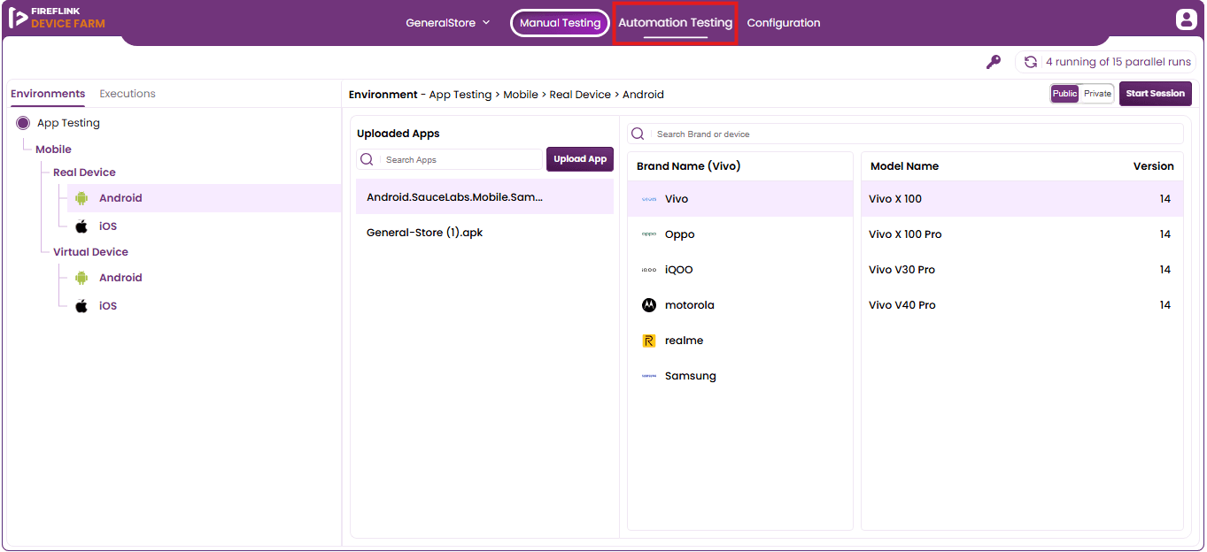
Task: Collapse the Mobile tree node
Action: click(x=53, y=149)
